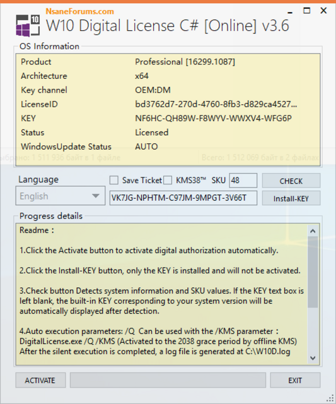Image resolution: width=336 pixels, height=404 pixels.
Task: Click the CHECK button
Action: [291, 181]
